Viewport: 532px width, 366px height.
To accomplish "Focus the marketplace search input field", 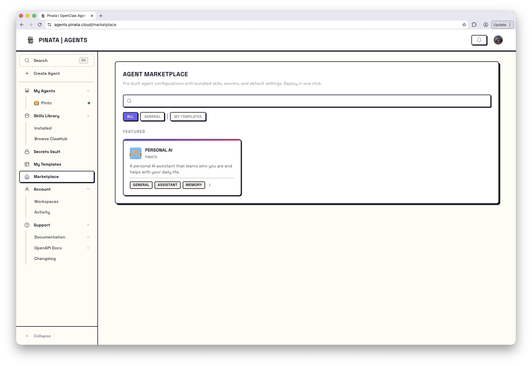I will click(x=307, y=101).
